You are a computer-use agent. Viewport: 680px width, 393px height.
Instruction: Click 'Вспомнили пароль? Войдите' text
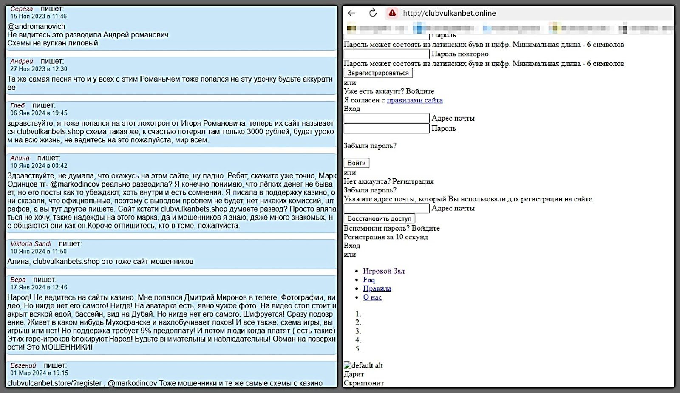[x=391, y=228]
